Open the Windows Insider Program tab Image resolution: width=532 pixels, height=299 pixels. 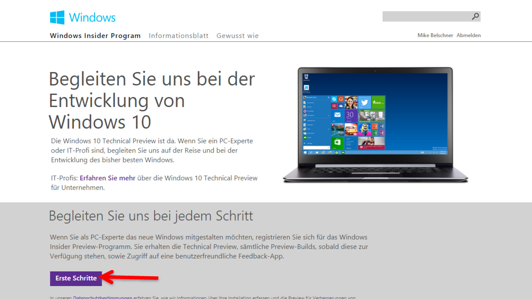coord(95,36)
